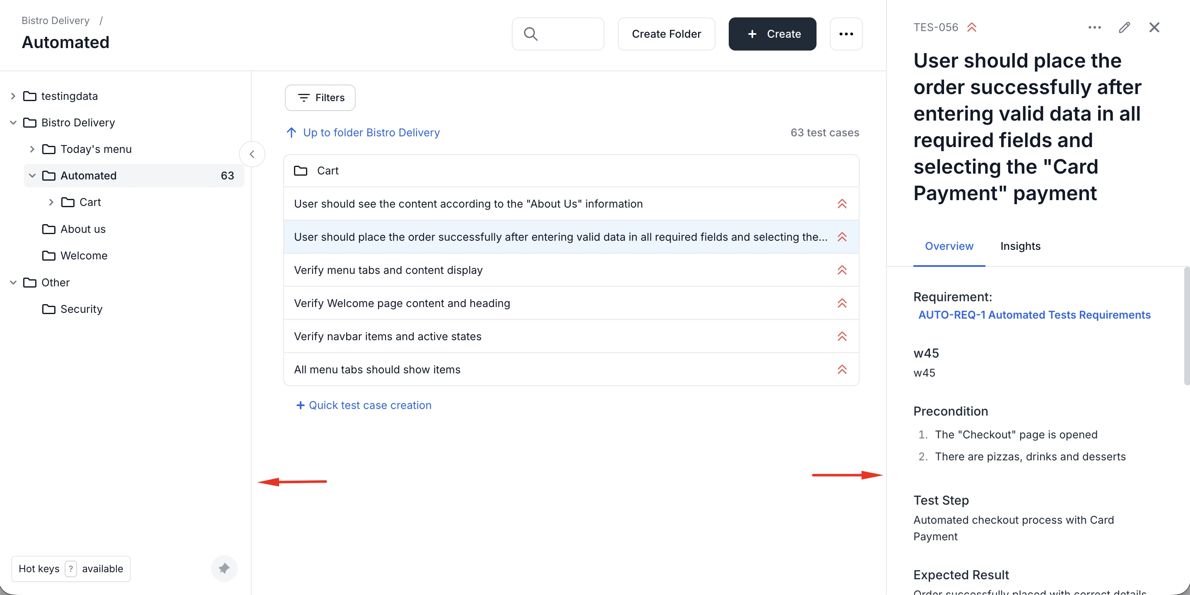Click the hot keys question mark icon
The height and width of the screenshot is (595, 1190).
point(71,568)
